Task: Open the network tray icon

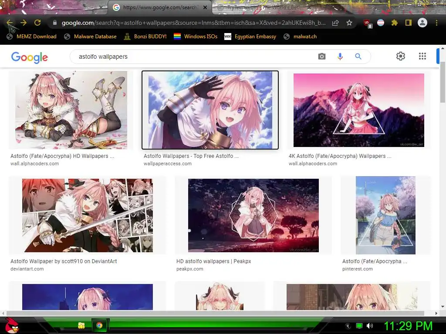Action: click(x=359, y=326)
